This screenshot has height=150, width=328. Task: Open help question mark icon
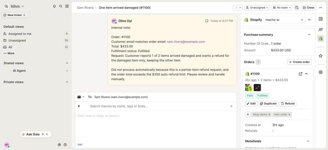click(x=65, y=145)
